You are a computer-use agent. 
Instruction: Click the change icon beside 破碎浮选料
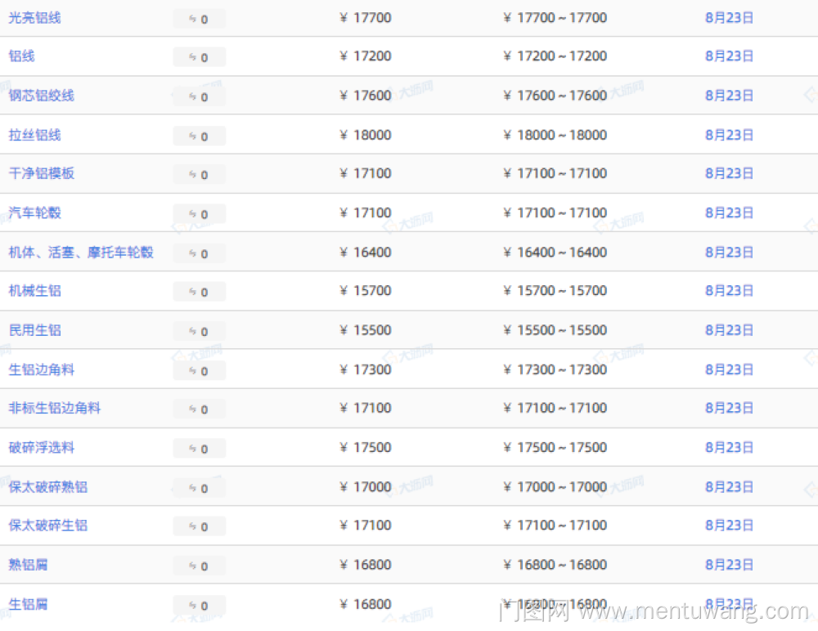click(199, 448)
